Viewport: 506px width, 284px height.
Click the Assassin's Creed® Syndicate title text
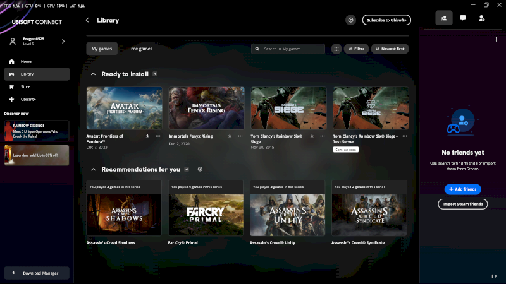[x=358, y=243]
